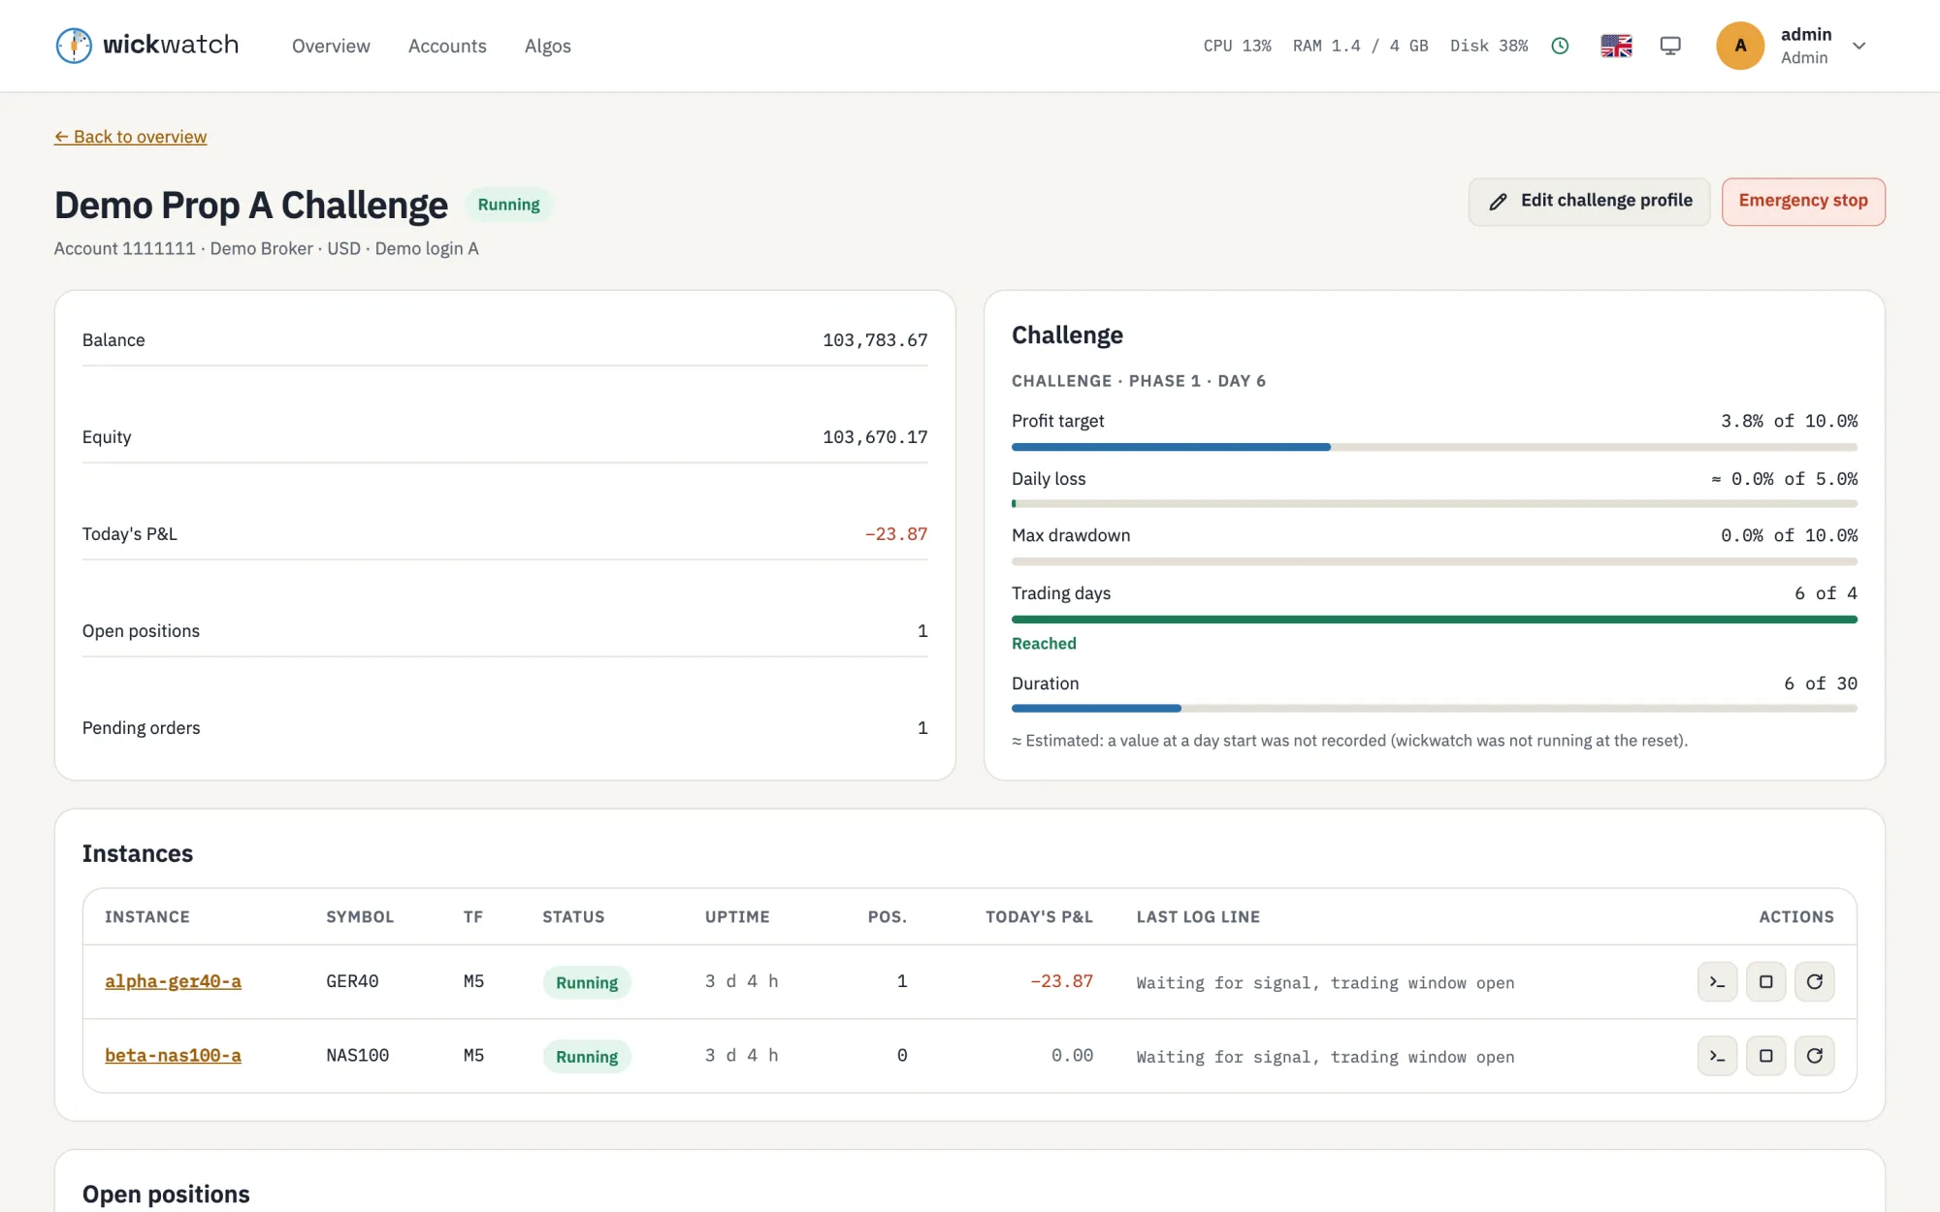Trigger the Emergency stop button
This screenshot has height=1212, width=1940.
1803,201
